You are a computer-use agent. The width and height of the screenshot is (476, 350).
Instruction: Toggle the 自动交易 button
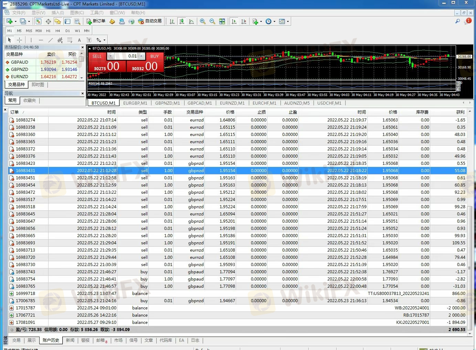(x=150, y=21)
